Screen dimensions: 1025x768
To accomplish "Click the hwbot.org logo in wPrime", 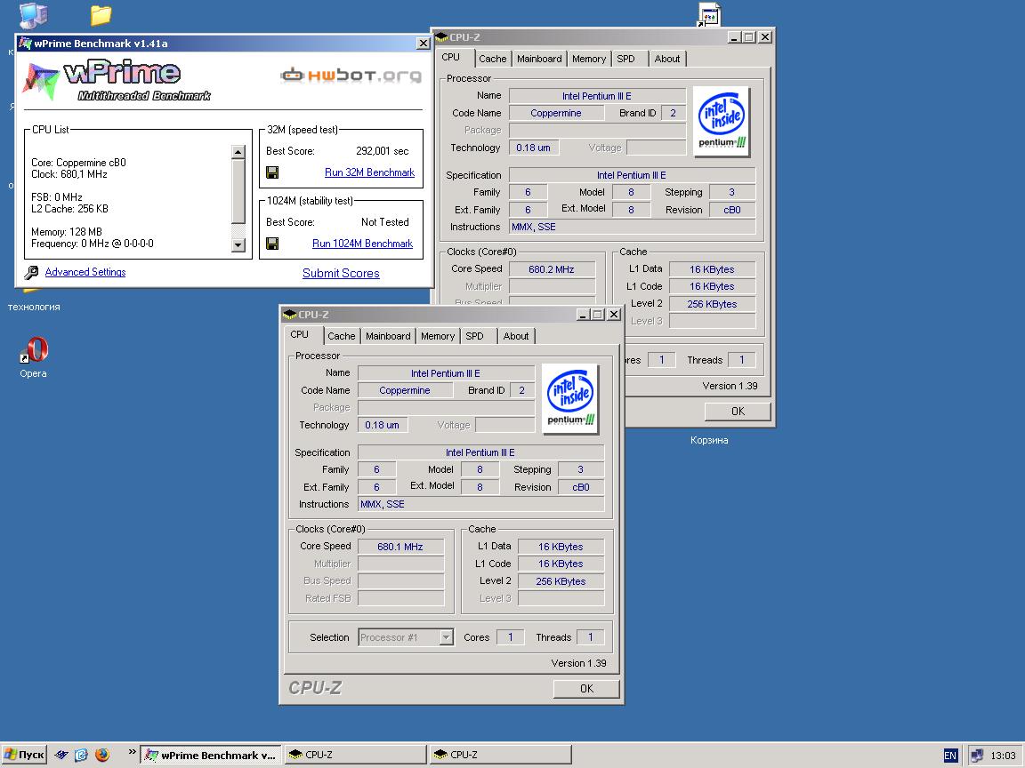I will 351,75.
